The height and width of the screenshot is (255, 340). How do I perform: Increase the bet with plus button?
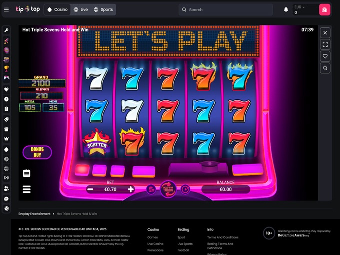[x=131, y=190]
